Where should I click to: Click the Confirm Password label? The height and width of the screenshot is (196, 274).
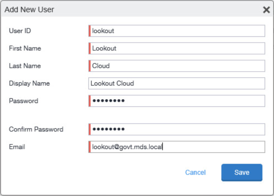coord(36,129)
